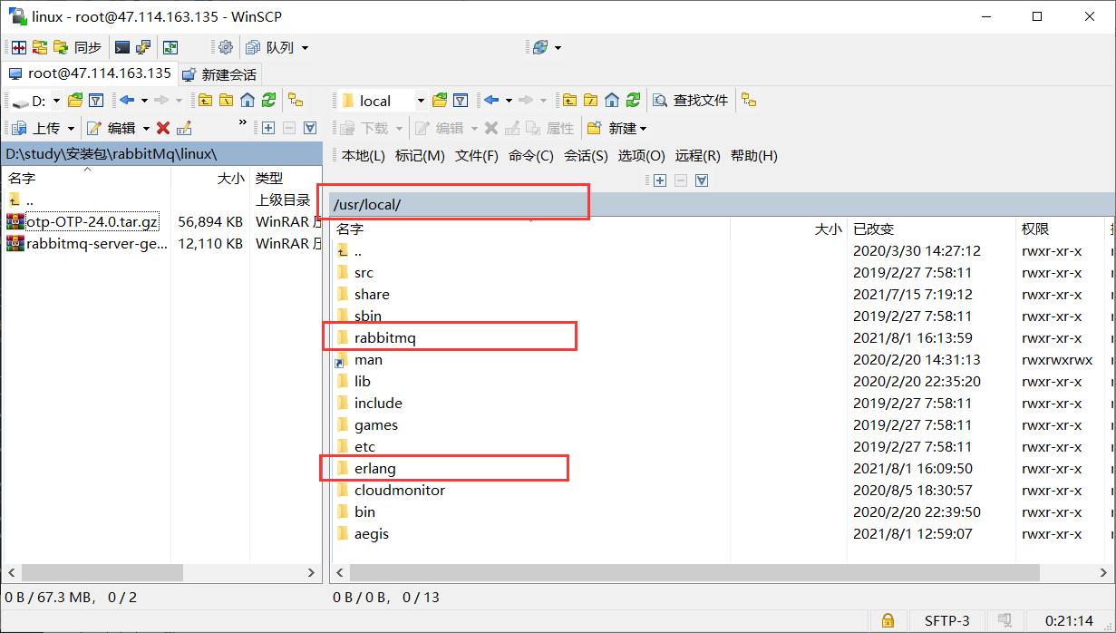This screenshot has width=1116, height=633.
Task: Expand 编辑 dropdown arrow in left panel
Action: tap(146, 128)
